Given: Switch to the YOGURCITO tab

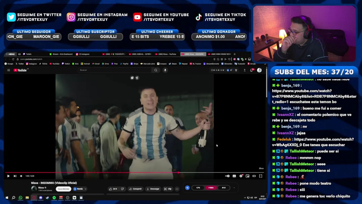Looking at the screenshot, I should (114, 54).
